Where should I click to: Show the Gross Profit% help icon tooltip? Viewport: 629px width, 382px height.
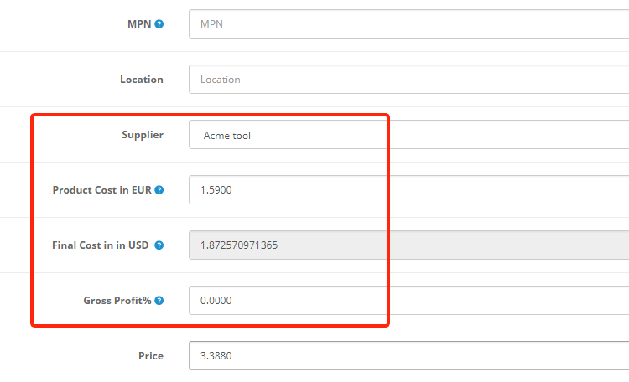[159, 301]
